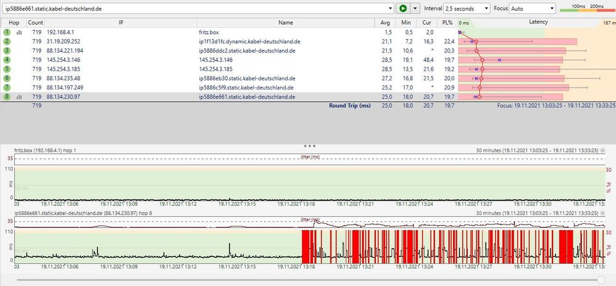Viewport: 616px width, 286px height.
Task: Sort by the Avg column header
Action: (x=386, y=22)
